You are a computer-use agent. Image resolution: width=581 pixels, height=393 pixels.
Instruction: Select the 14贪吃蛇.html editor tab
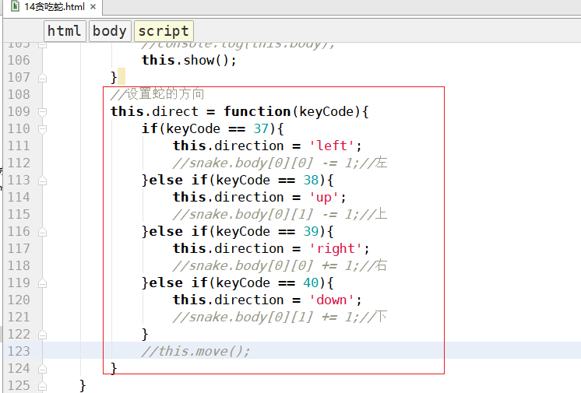click(53, 6)
